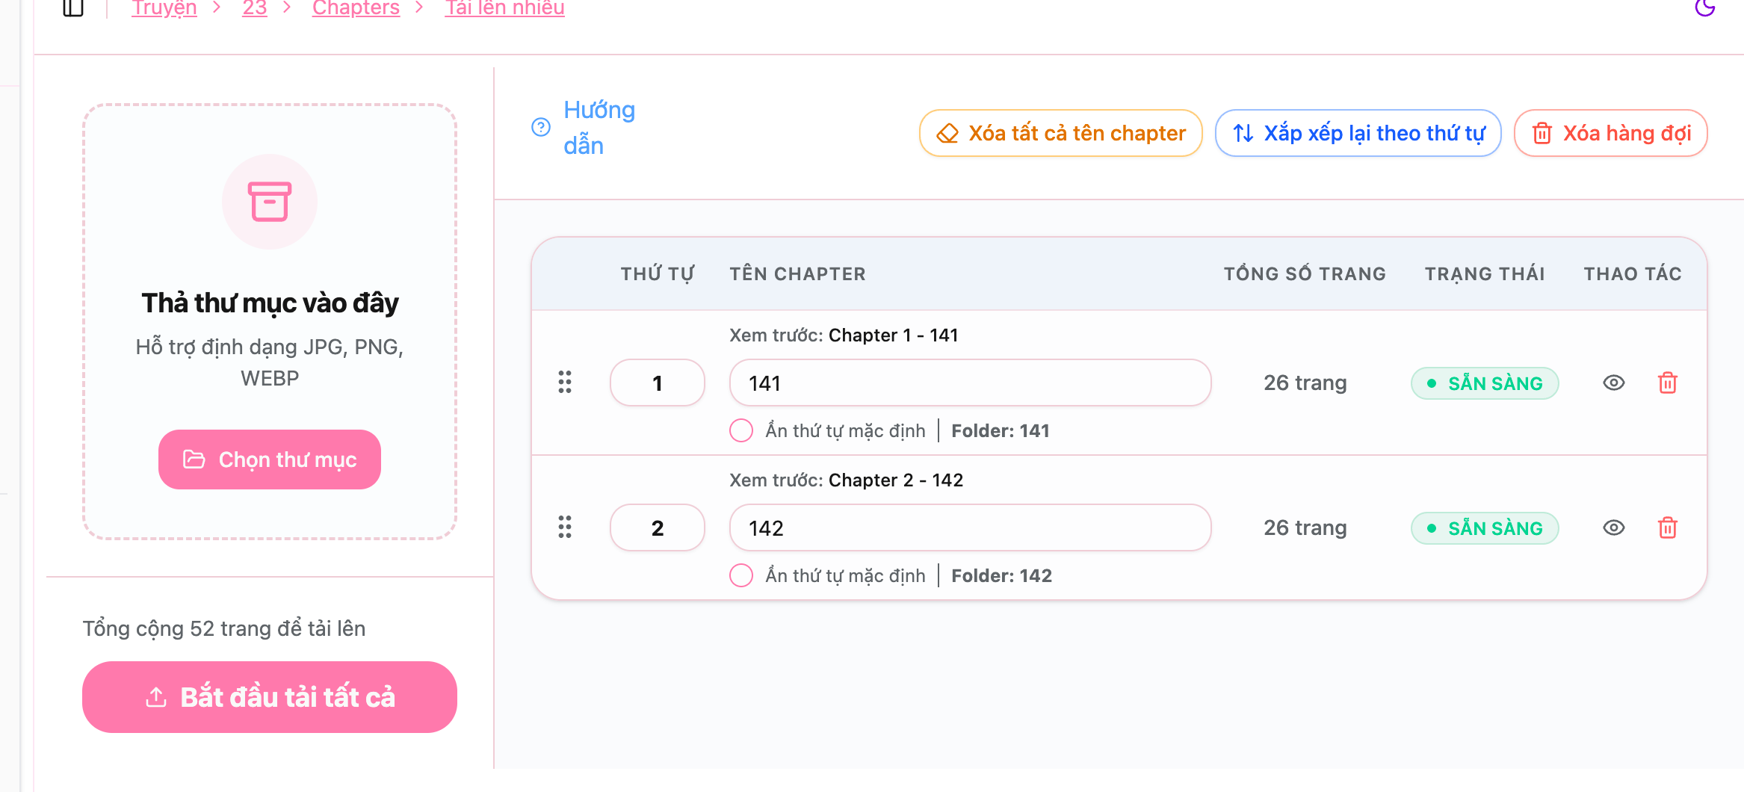Open the Hướng dẫn help guide
The height and width of the screenshot is (792, 1744).
coord(583,128)
